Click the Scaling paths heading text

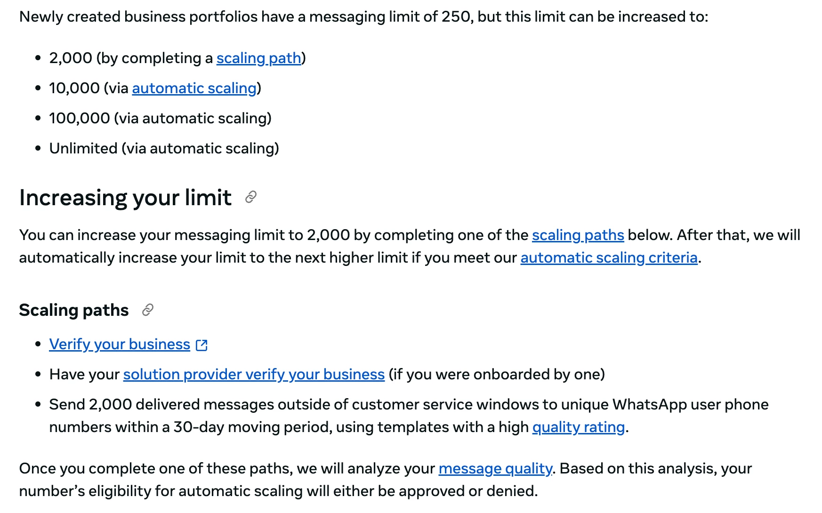74,311
